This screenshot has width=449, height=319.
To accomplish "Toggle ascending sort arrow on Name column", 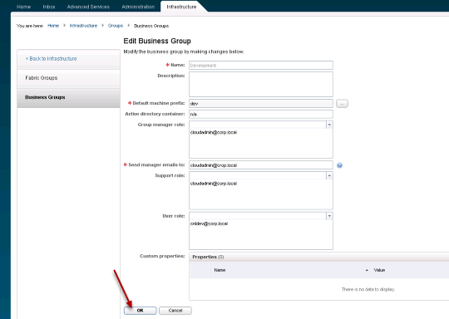I will click(367, 270).
